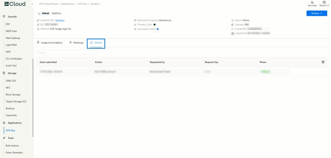Click the Security shield icon in sidebar
331x158 pixels.
click(x=4, y=17)
